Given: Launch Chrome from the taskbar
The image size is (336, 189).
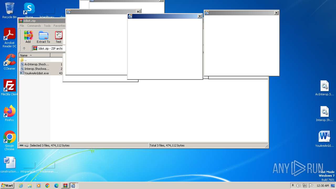Looking at the screenshot, I should pyautogui.click(x=48, y=186).
